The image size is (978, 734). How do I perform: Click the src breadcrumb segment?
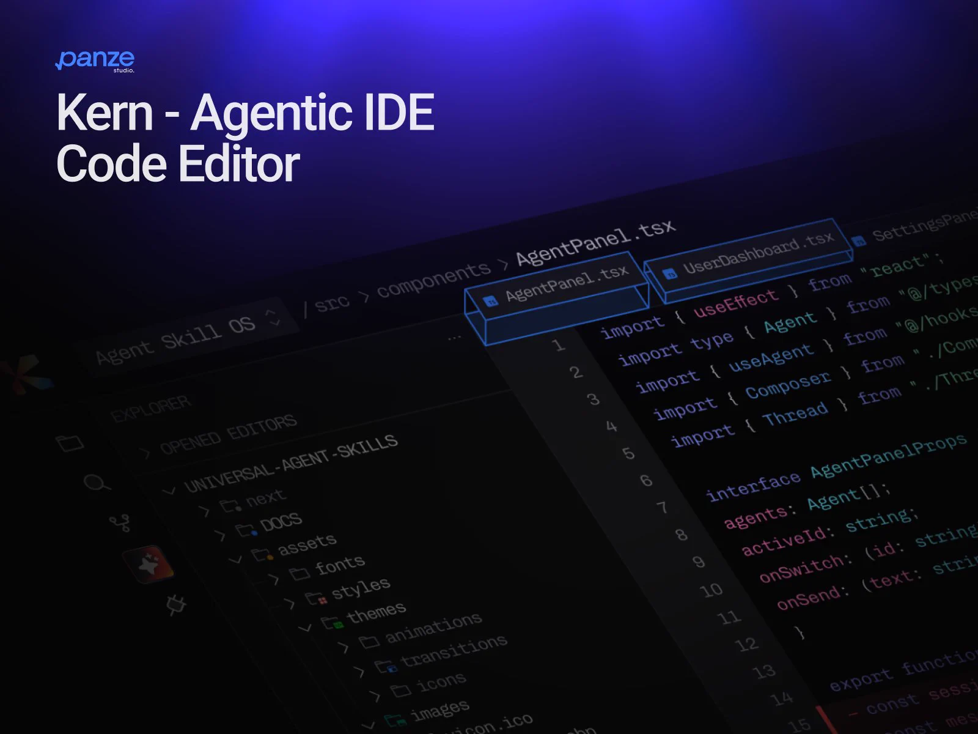(332, 303)
